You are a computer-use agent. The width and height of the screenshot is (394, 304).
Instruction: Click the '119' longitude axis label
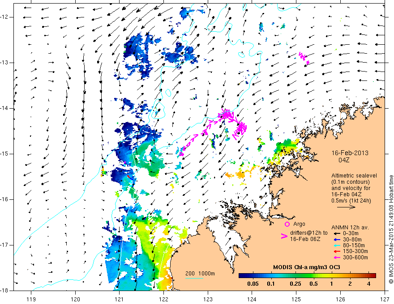tap(31, 299)
